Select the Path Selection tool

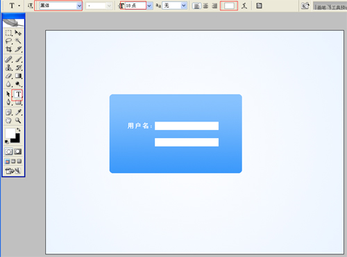coord(8,94)
